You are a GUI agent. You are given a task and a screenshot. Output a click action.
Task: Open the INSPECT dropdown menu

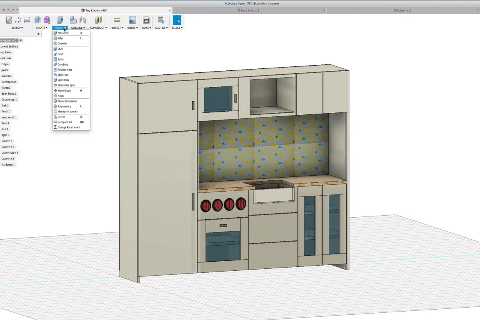point(117,28)
